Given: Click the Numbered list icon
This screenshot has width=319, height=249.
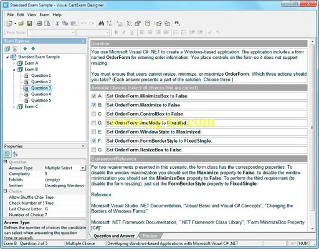Looking at the screenshot, I should 176,32.
